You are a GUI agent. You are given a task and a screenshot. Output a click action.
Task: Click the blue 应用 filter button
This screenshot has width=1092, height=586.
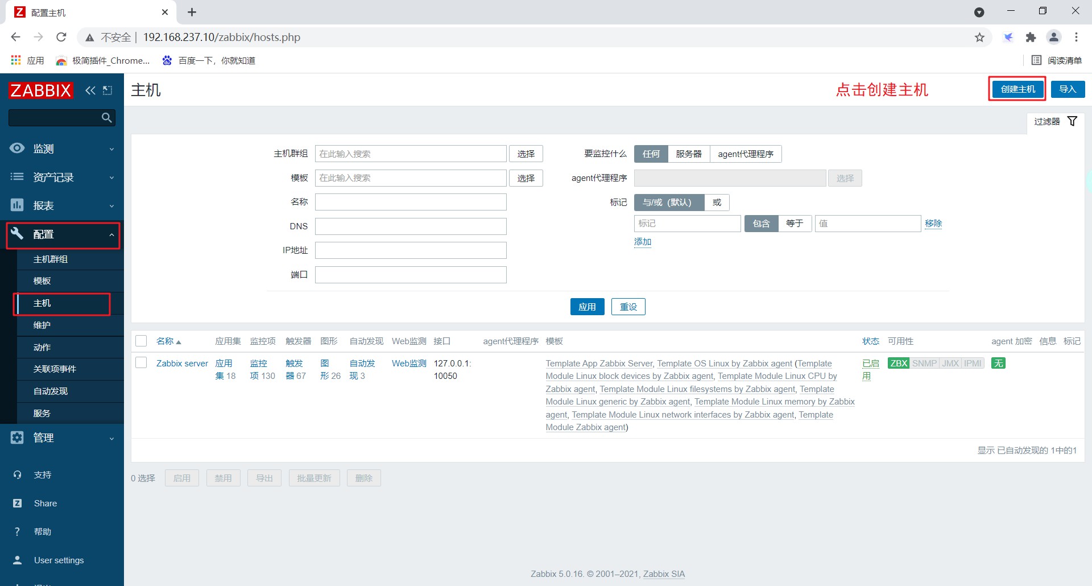point(587,307)
